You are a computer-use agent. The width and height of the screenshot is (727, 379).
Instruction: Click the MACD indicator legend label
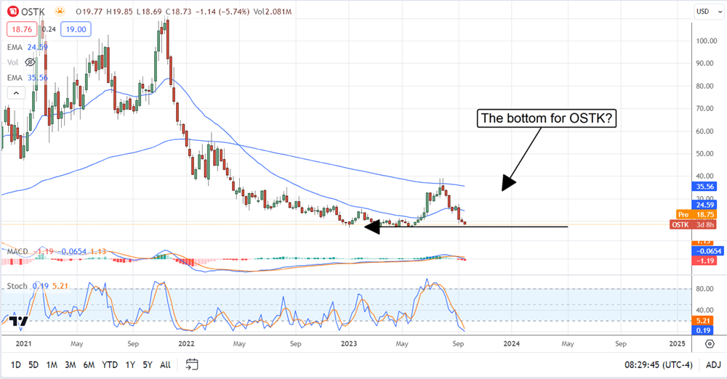[18, 252]
